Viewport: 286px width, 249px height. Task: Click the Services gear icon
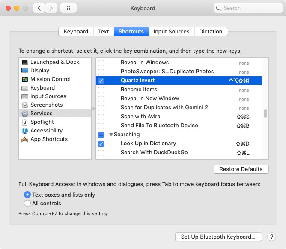point(25,114)
